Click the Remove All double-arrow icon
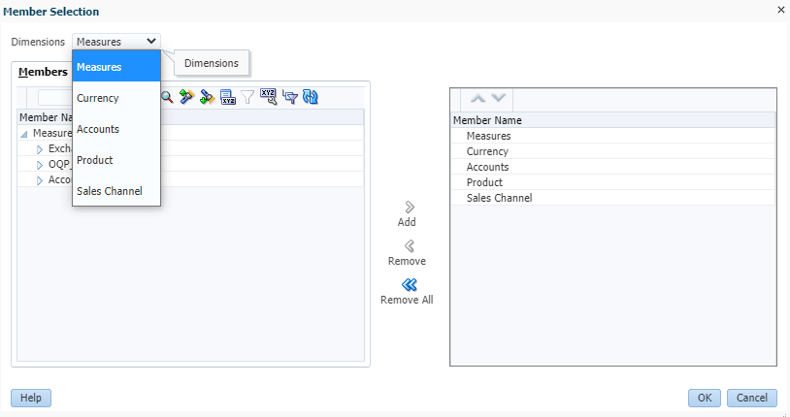The width and height of the screenshot is (790, 417). (x=410, y=284)
